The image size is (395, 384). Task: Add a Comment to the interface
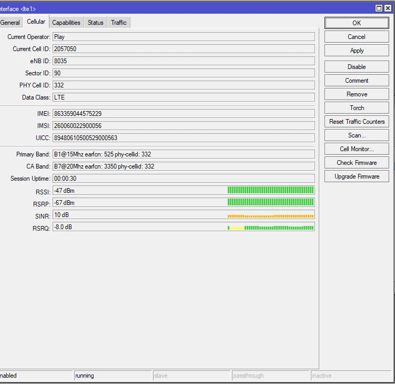point(357,81)
